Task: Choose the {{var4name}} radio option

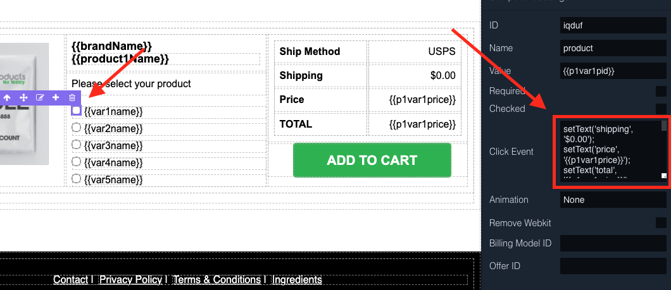Action: pos(77,162)
